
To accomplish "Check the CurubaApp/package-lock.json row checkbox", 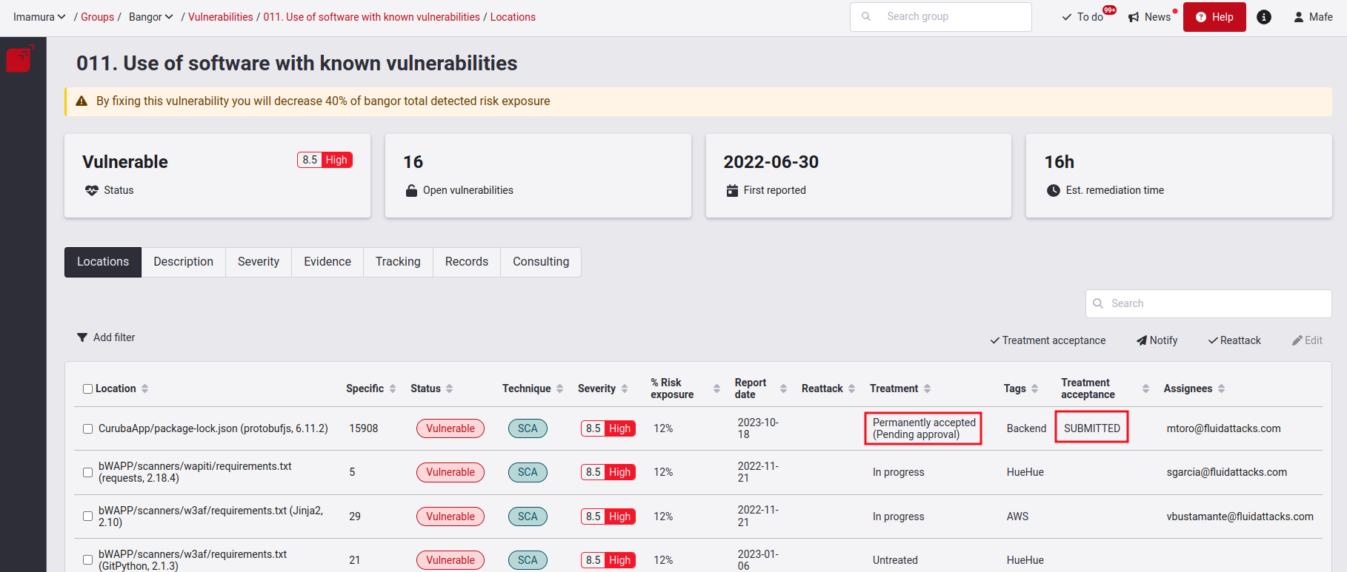I will tap(87, 428).
